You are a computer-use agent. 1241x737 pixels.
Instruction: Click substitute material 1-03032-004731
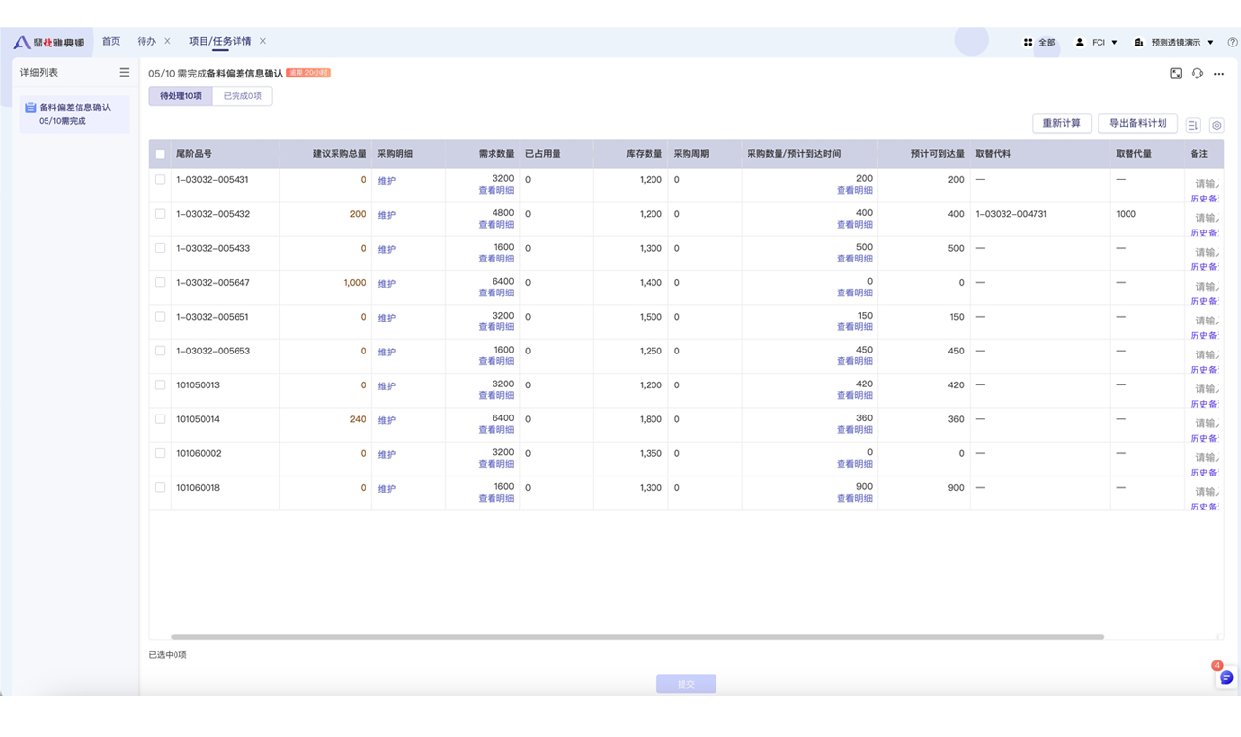[1011, 214]
